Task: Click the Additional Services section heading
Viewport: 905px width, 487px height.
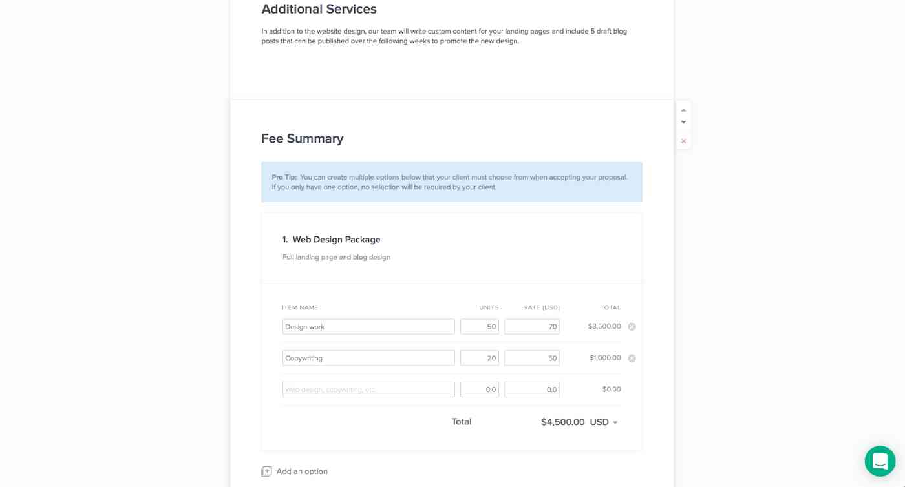Action: [319, 9]
